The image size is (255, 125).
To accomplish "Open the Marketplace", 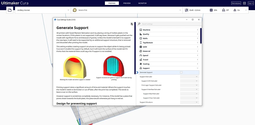I will (x=236, y=3).
